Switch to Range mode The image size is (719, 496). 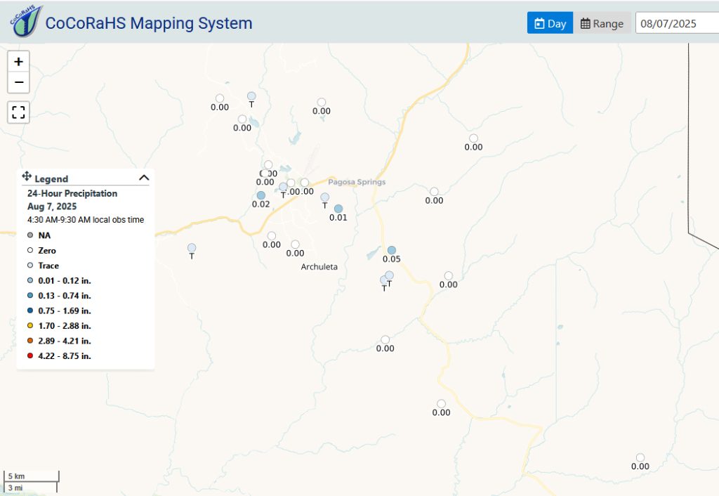click(602, 23)
